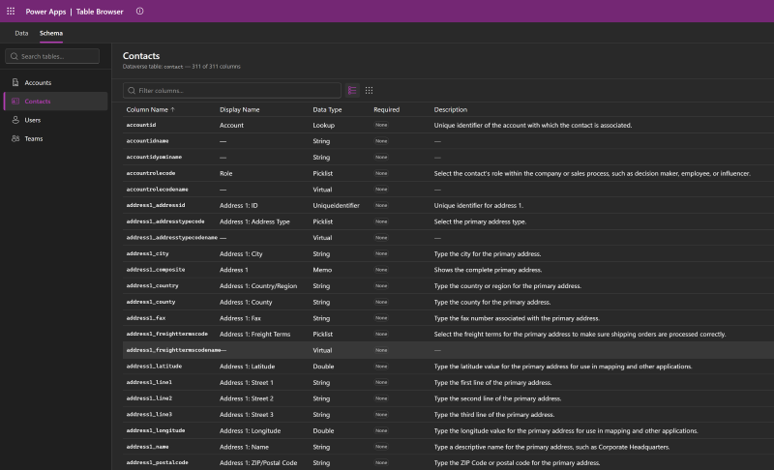Click the Power Apps title link
This screenshot has height=470, width=774.
pos(45,12)
